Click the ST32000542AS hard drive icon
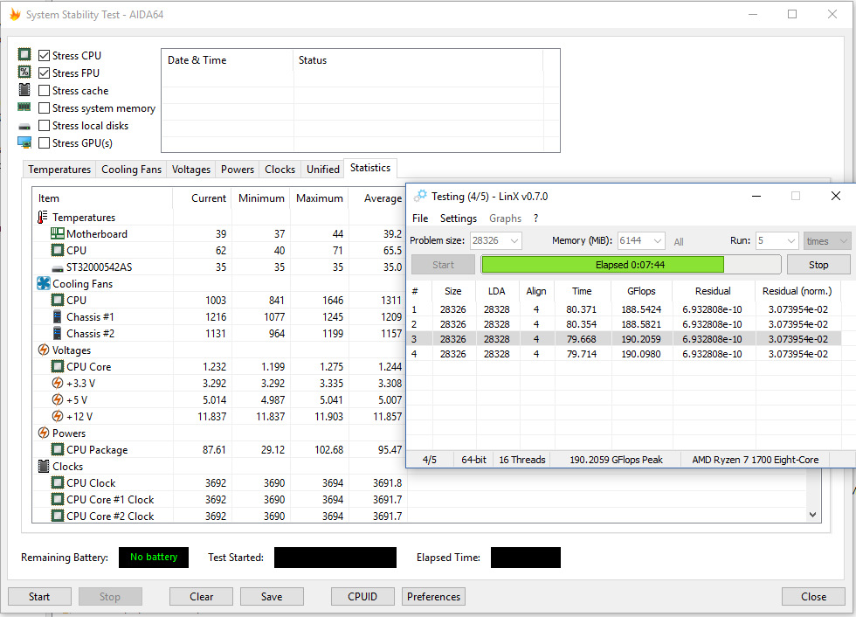856x617 pixels. (57, 267)
